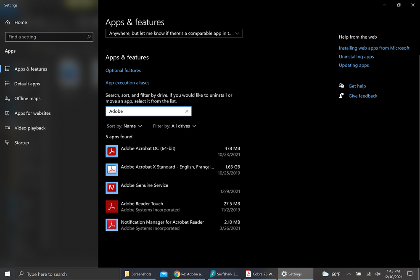Click the Give feedback person icon
Screen dimensions: 420x280
[341, 96]
